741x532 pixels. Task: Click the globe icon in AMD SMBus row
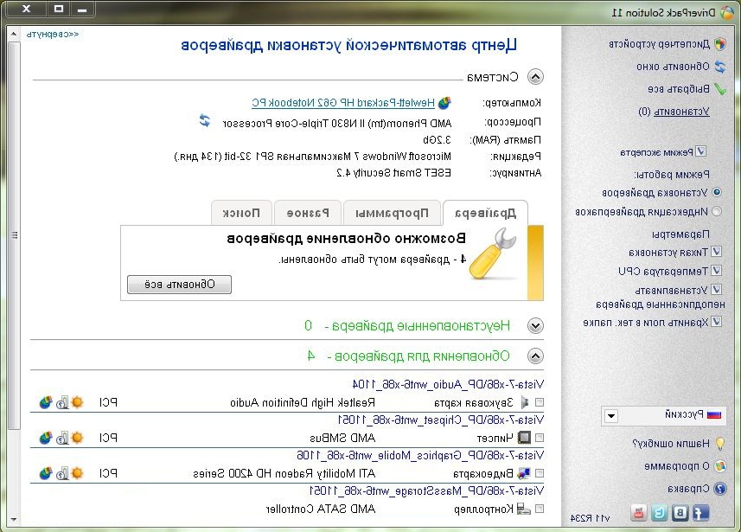[x=46, y=438]
